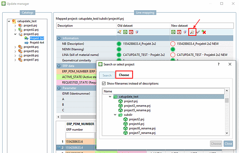Click the cube icon of project3_rename.prj

120,106
